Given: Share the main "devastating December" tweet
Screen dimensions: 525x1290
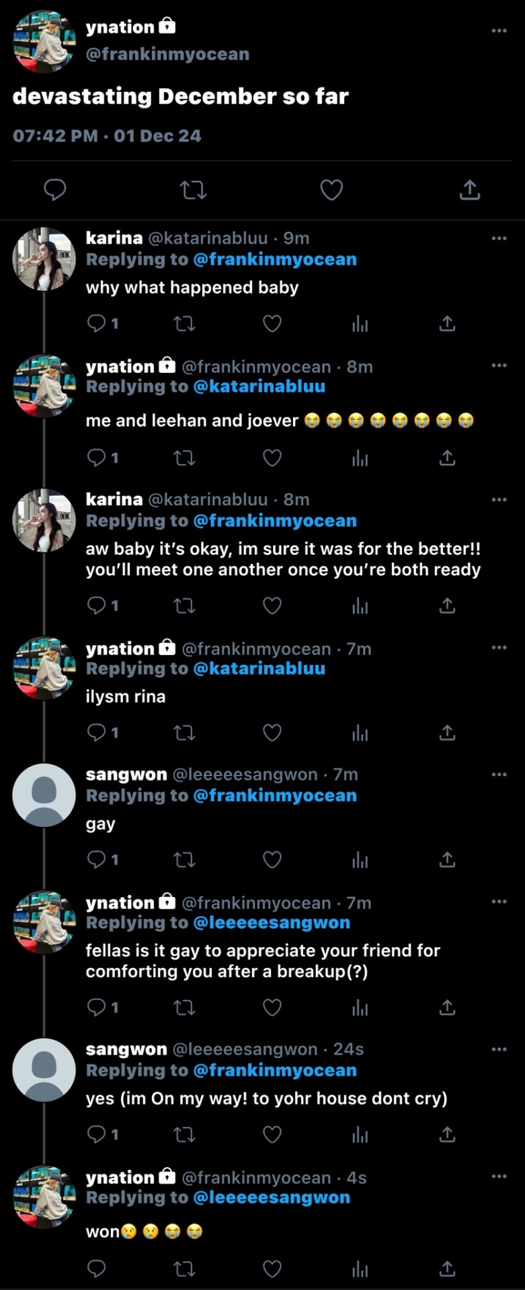Looking at the screenshot, I should click(470, 190).
